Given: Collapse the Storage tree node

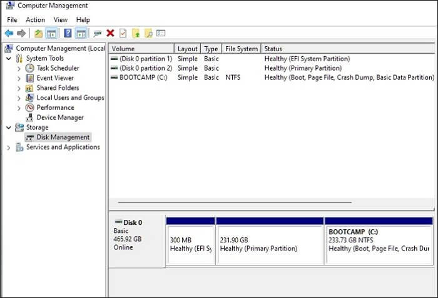Looking at the screenshot, I should coord(8,127).
